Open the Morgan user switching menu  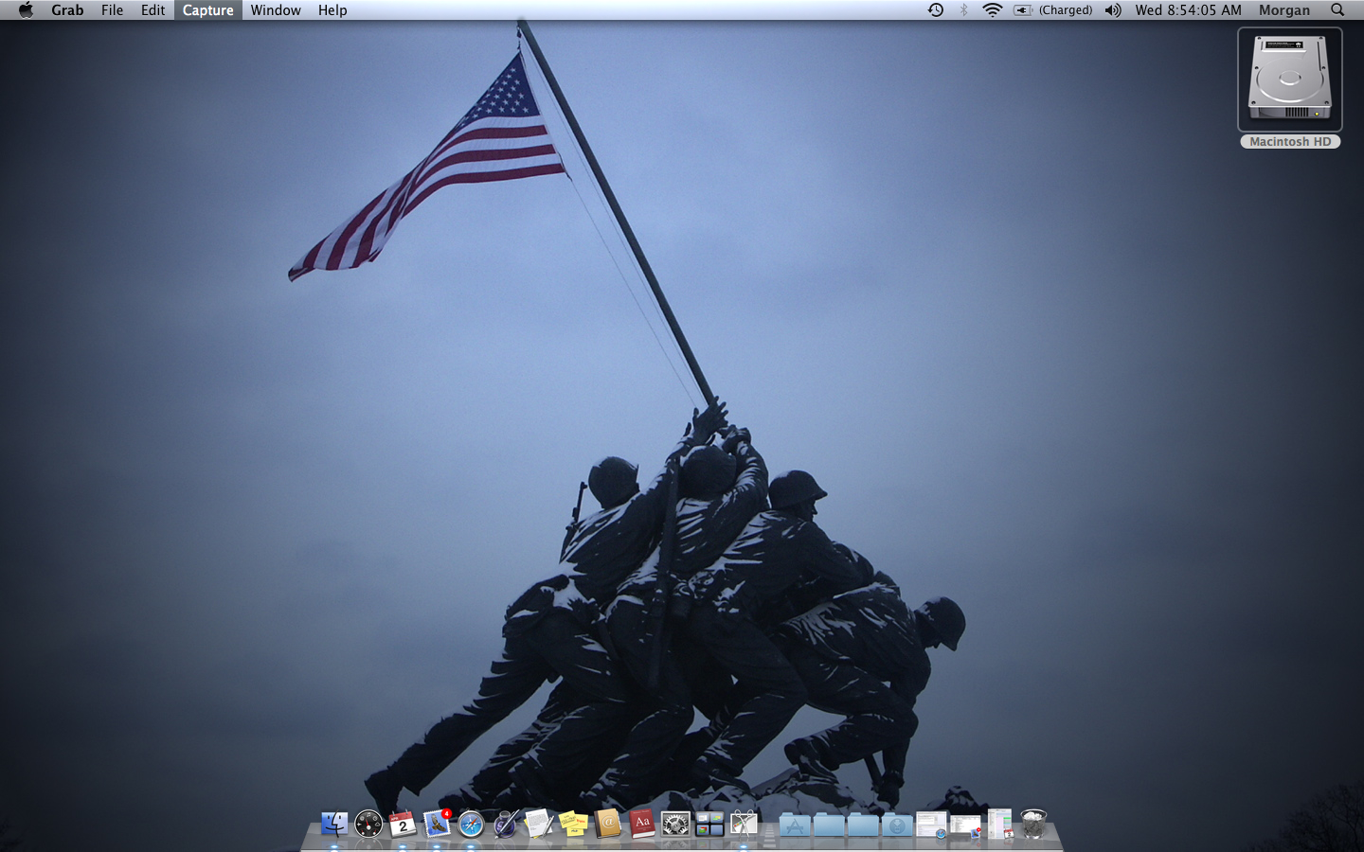coord(1284,9)
